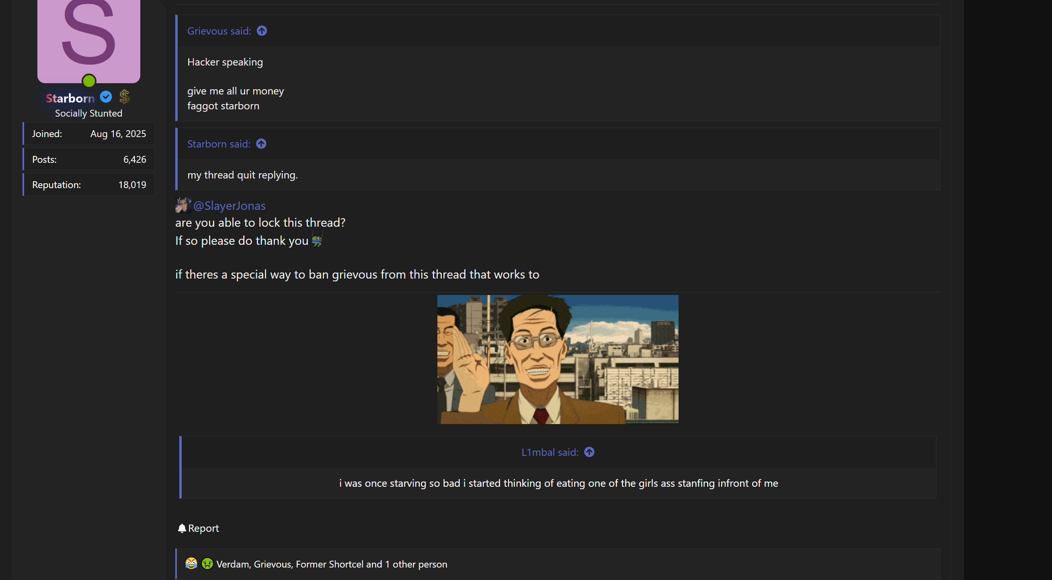Click the green online status dot
Image resolution: width=1052 pixels, height=580 pixels.
coord(88,81)
